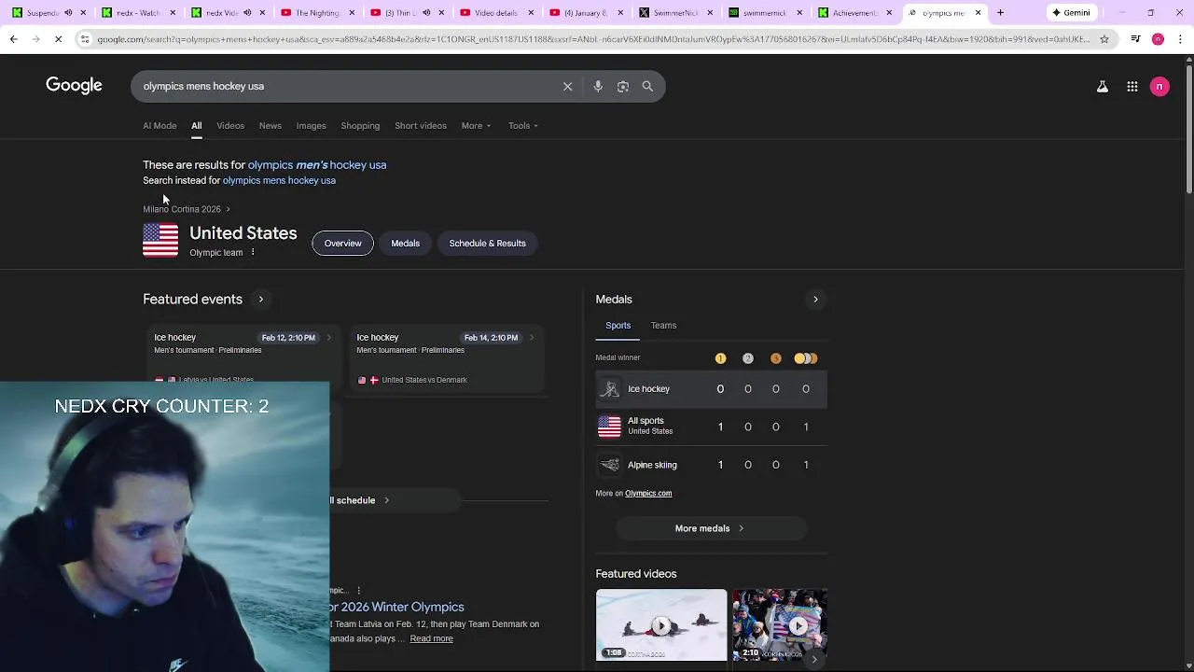The height and width of the screenshot is (672, 1194).
Task: Open three-dot menu beside article source
Action: [358, 590]
